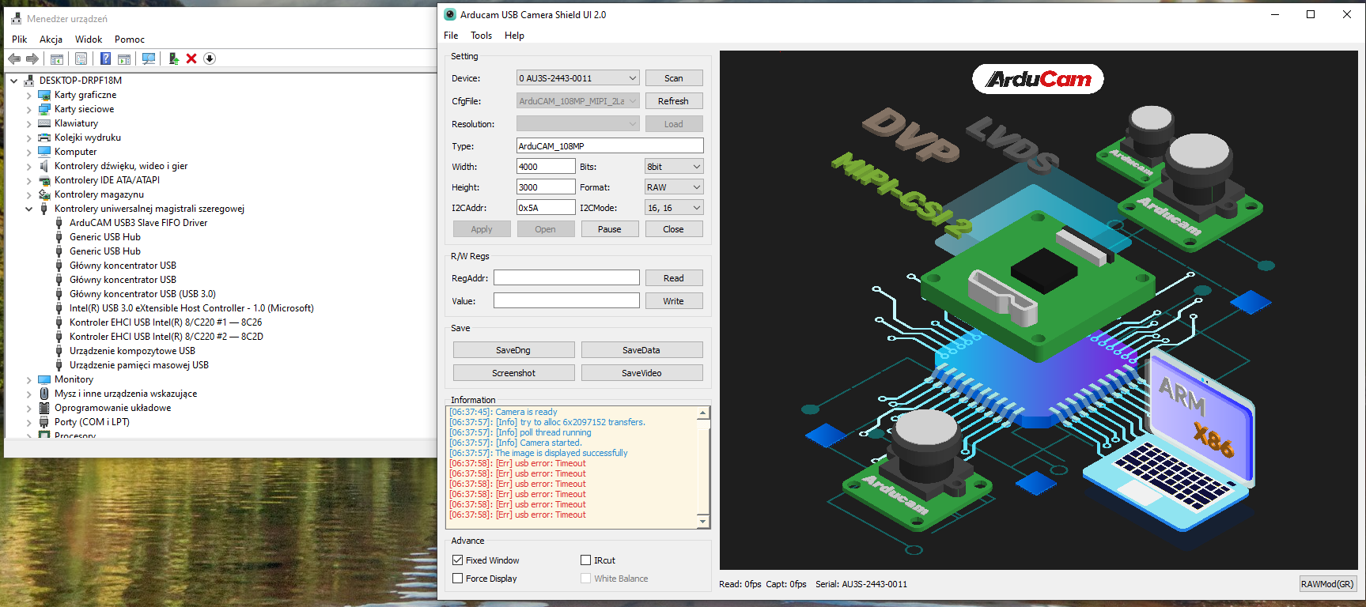Click the blue Help question mark icon
The image size is (1366, 607).
click(x=105, y=58)
